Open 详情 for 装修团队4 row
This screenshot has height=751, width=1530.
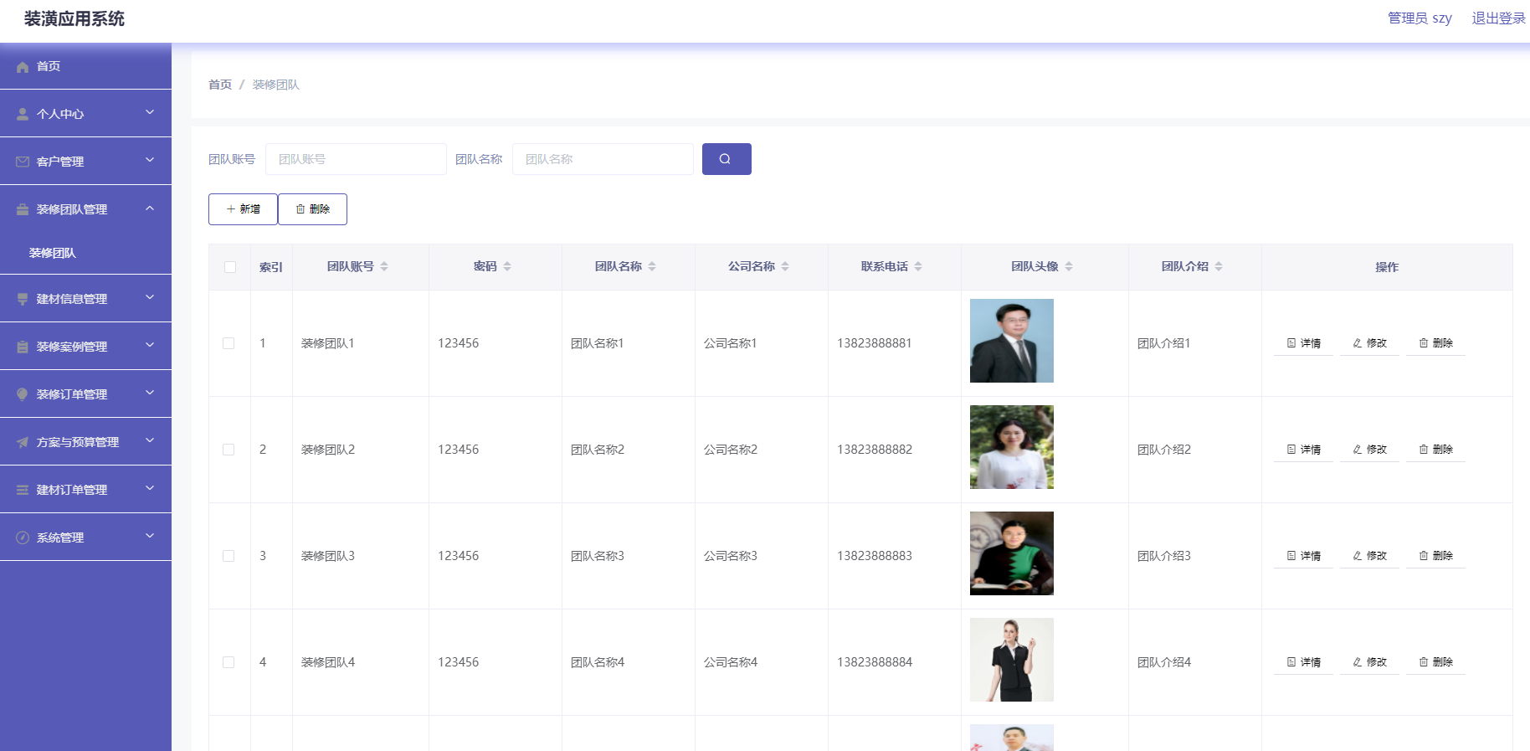[x=1303, y=662]
